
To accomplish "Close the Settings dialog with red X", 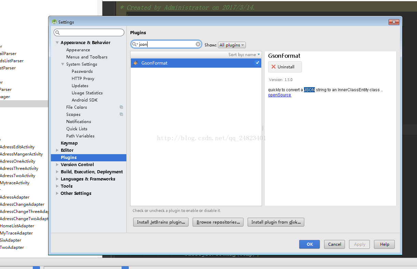I will (x=394, y=22).
